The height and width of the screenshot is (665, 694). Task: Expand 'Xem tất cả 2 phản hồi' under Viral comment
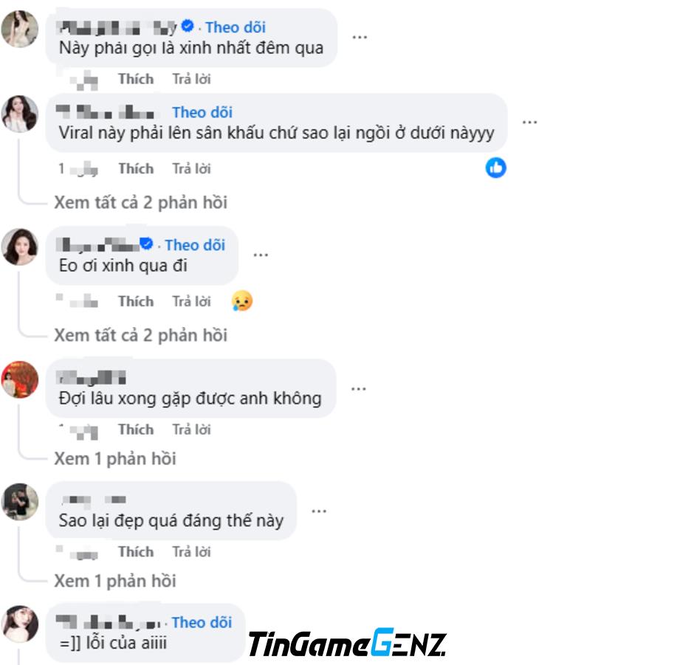(141, 203)
